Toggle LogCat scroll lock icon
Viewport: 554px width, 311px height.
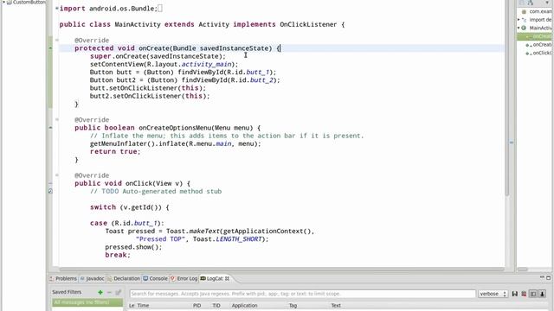[542, 294]
